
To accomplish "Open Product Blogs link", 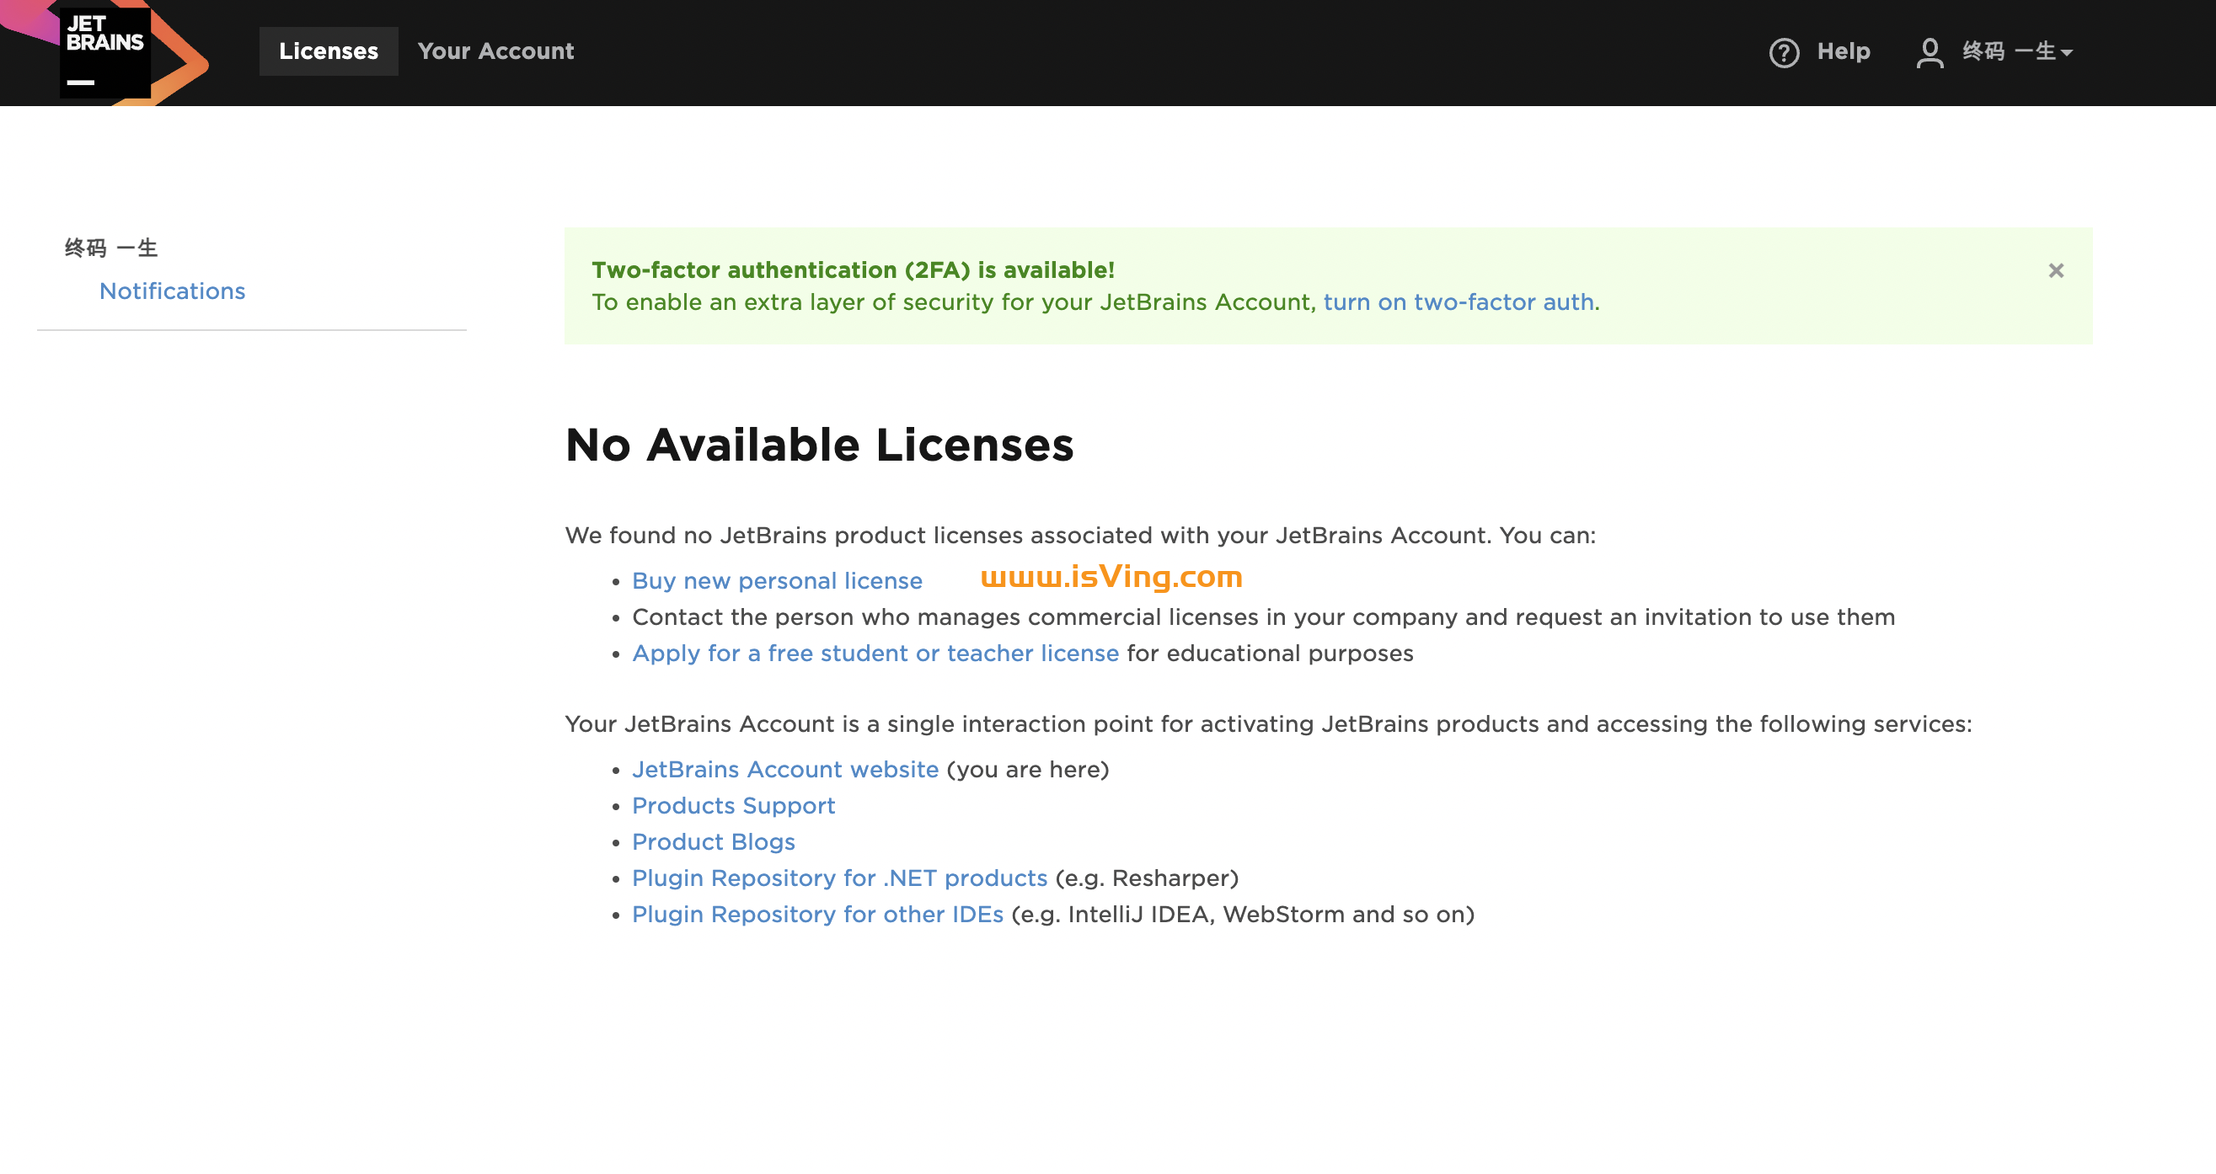I will (x=713, y=842).
